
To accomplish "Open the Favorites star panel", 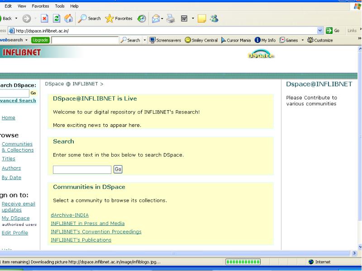I will [x=119, y=19].
